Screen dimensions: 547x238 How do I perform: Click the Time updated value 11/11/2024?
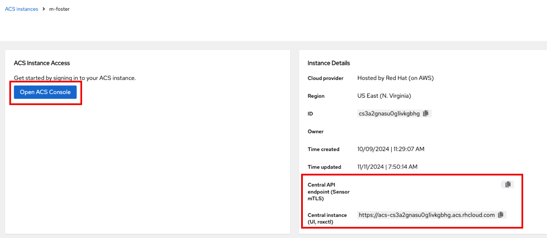(387, 167)
